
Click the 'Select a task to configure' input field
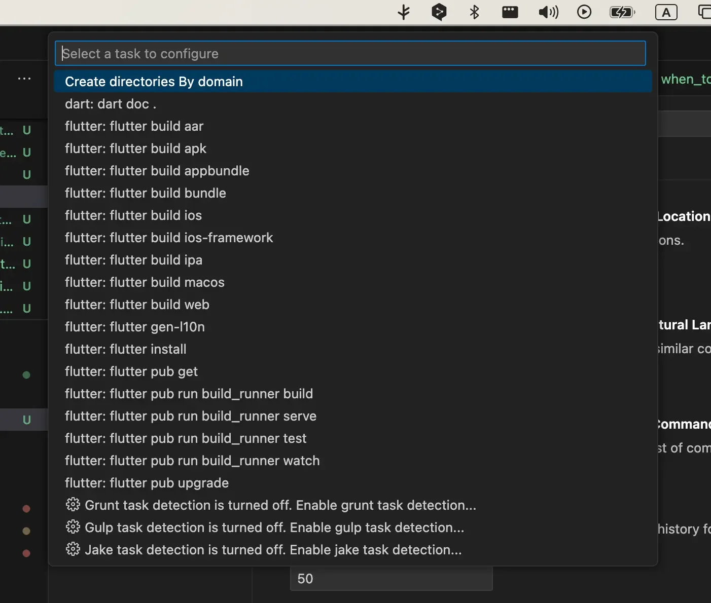click(350, 53)
